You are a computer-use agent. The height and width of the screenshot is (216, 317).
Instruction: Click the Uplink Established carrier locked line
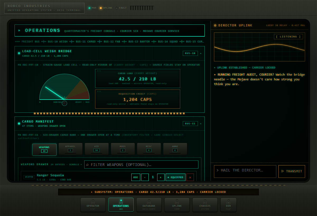tap(245, 68)
